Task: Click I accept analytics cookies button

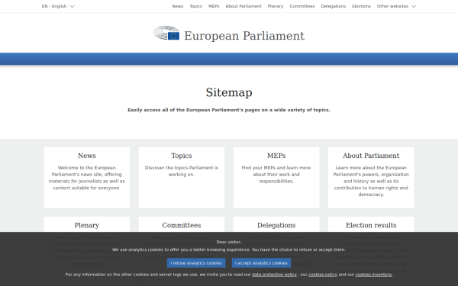Action: tap(261, 263)
